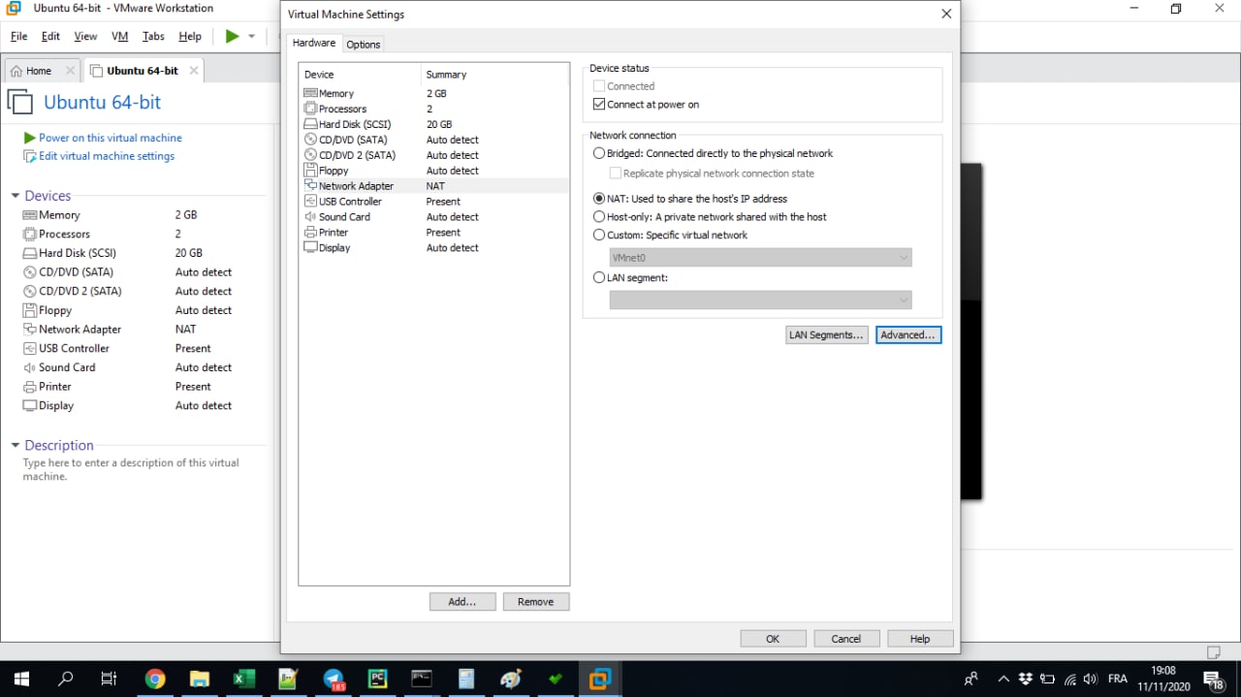Click the USB Controller icon in settings dialog

tap(310, 202)
